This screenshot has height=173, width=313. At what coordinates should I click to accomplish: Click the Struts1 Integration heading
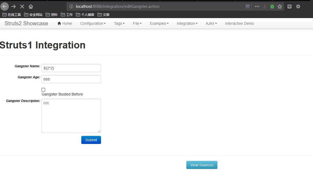pos(42,45)
